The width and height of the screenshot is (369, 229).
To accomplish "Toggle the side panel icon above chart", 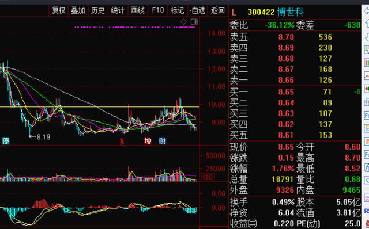I will click(194, 22).
